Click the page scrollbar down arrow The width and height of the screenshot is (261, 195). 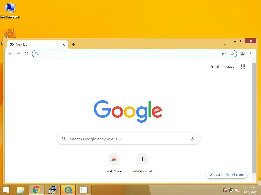[x=254, y=180]
